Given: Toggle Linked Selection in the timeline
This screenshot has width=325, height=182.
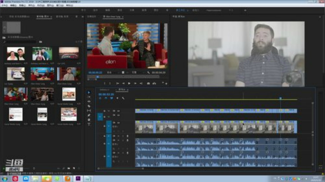Looking at the screenshot, I should [x=111, y=98].
